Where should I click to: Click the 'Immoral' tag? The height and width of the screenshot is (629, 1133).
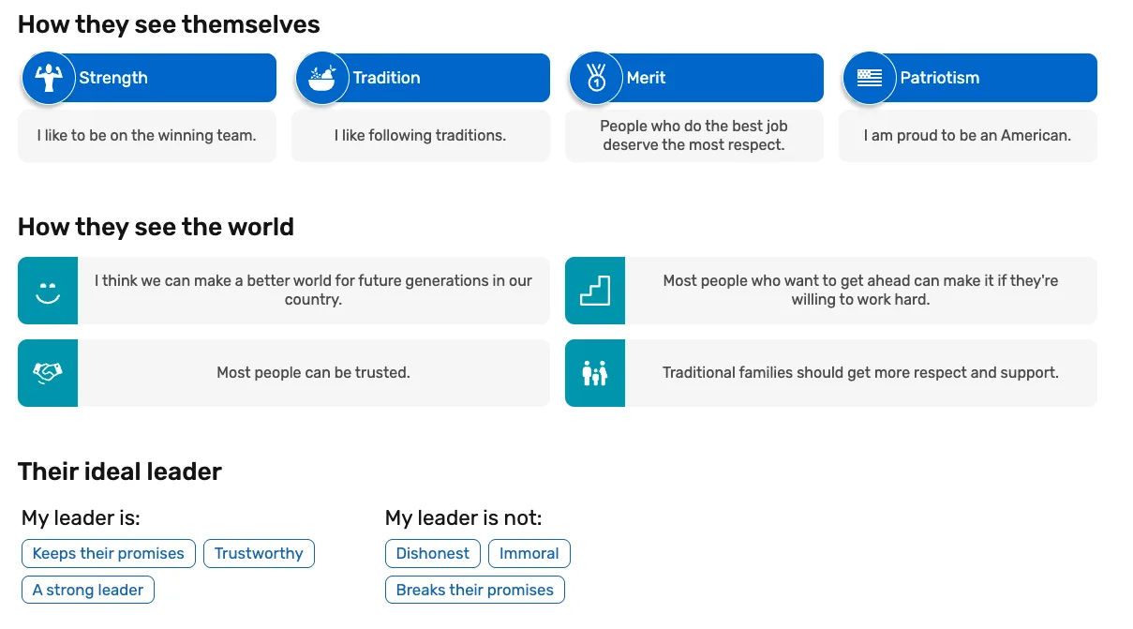tap(529, 553)
